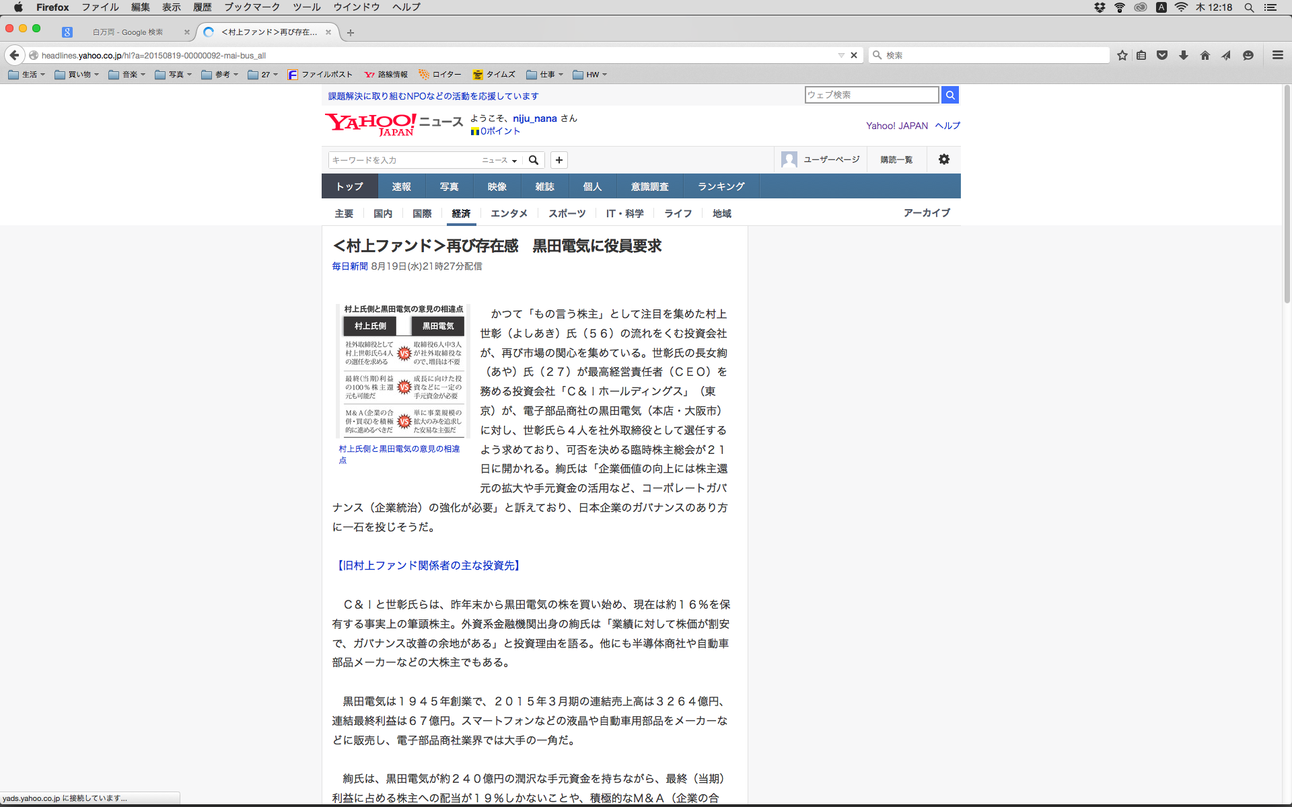Open the Pocket save icon
1292x807 pixels.
1162,55
